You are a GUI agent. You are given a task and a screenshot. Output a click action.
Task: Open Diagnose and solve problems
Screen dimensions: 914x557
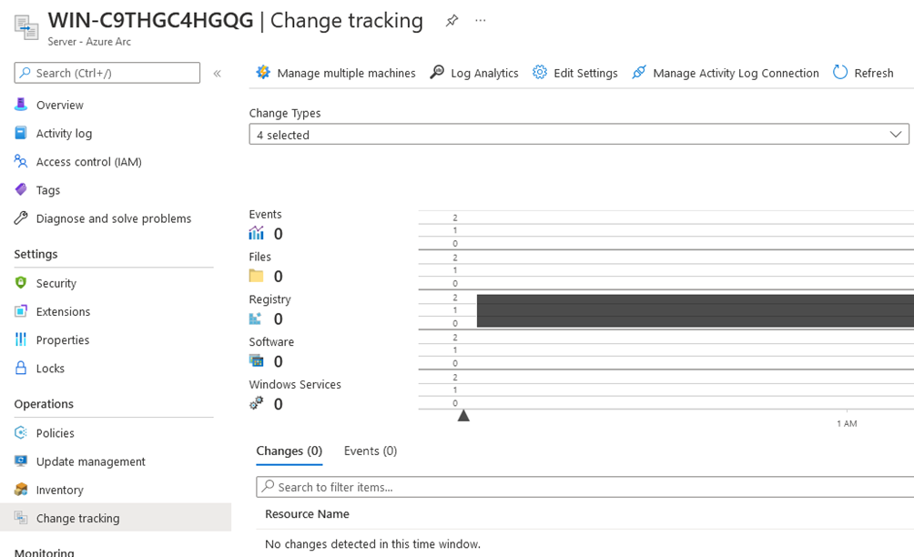coord(114,218)
